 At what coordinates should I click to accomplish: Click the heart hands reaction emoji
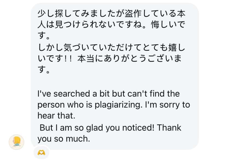point(41,152)
